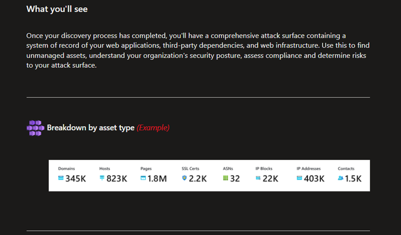Click the 1.5K Contacts value
This screenshot has width=401, height=235.
(x=353, y=179)
